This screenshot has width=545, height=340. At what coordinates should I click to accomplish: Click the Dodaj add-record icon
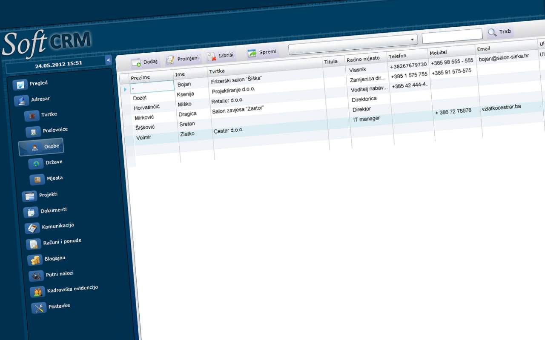point(136,63)
